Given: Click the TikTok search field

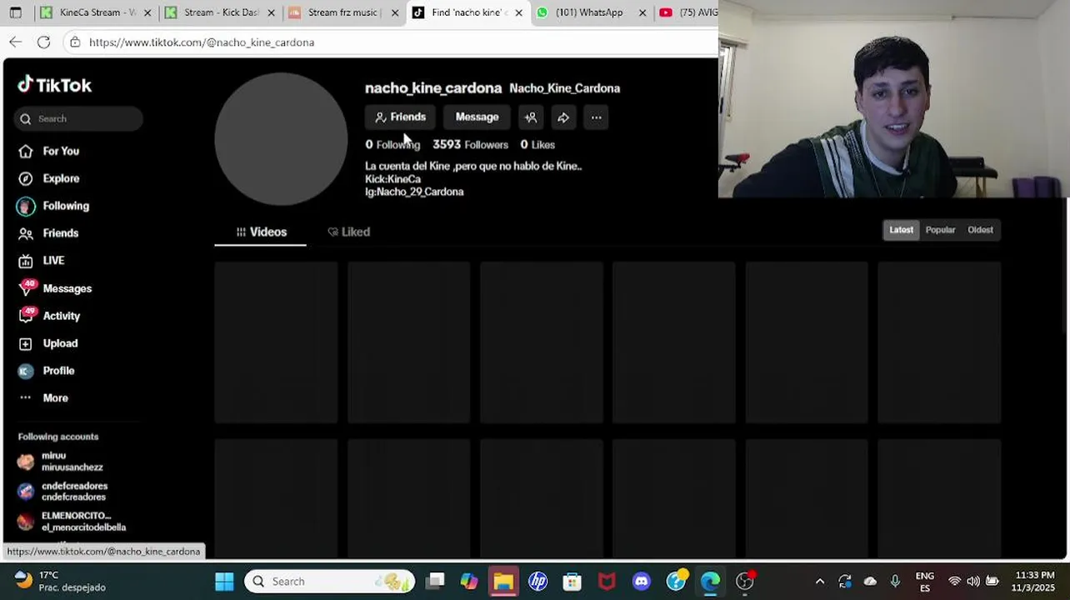Looking at the screenshot, I should [78, 119].
